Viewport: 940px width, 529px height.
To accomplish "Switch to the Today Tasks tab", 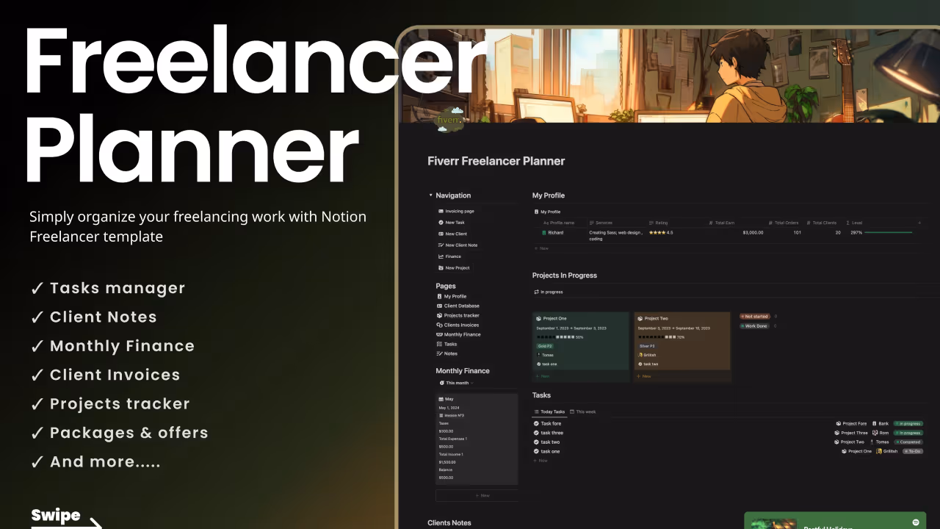I will 549,412.
